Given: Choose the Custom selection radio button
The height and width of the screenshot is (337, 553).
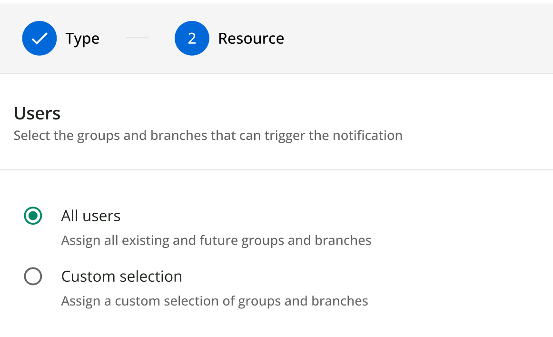Looking at the screenshot, I should tap(33, 277).
